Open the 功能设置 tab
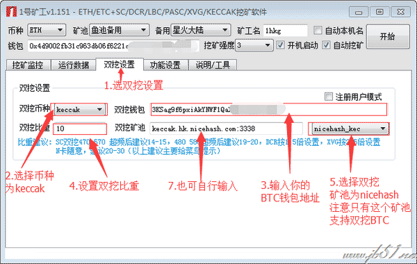417x264 pixels. pyautogui.click(x=165, y=65)
